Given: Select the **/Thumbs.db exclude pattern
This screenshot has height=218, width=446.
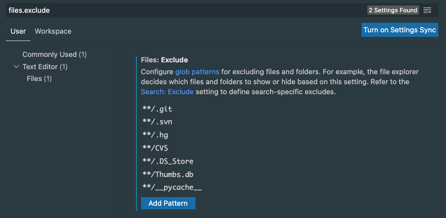Looking at the screenshot, I should pos(168,174).
